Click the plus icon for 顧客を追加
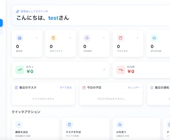The height and width of the screenshot is (140, 170). click(x=19, y=125)
